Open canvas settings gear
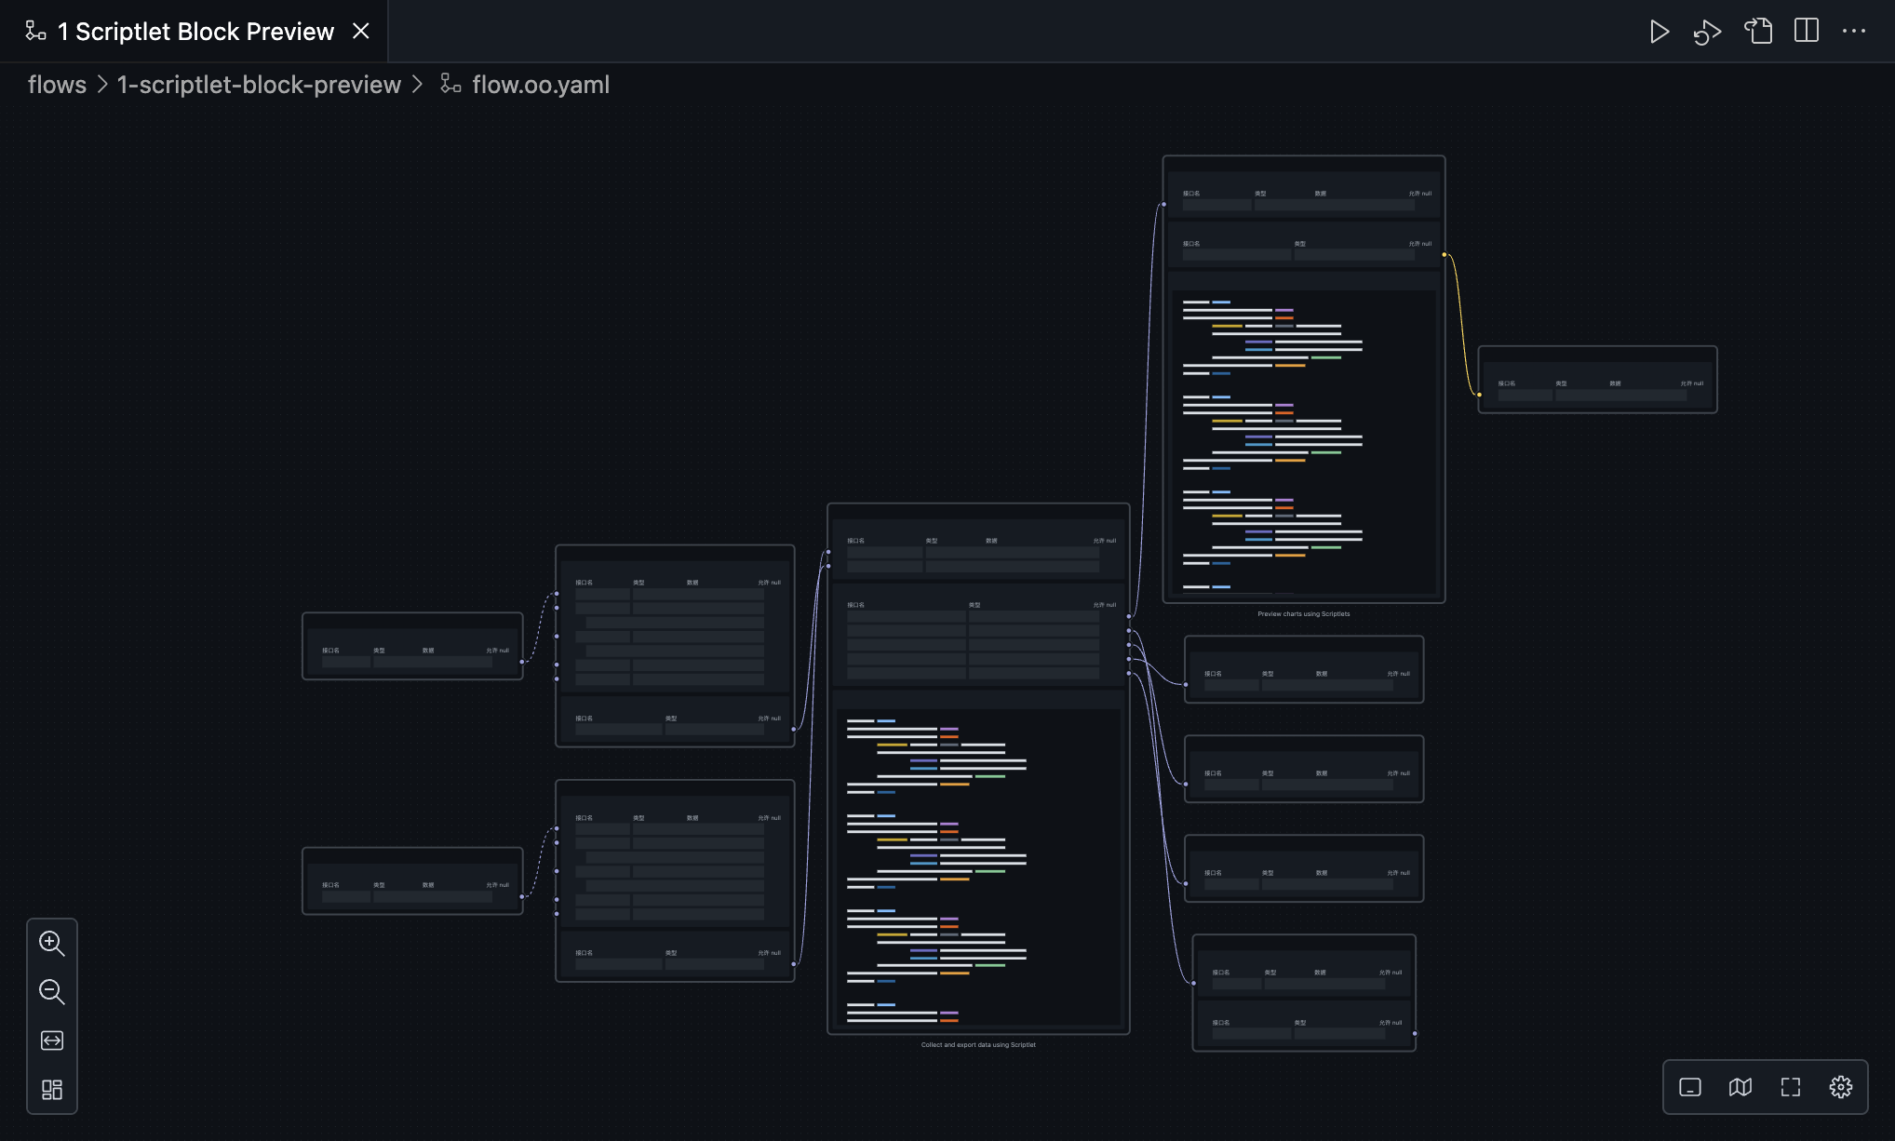This screenshot has width=1895, height=1141. (1840, 1087)
